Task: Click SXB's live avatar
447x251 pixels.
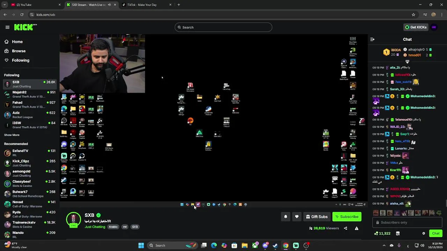Action: click(73, 220)
